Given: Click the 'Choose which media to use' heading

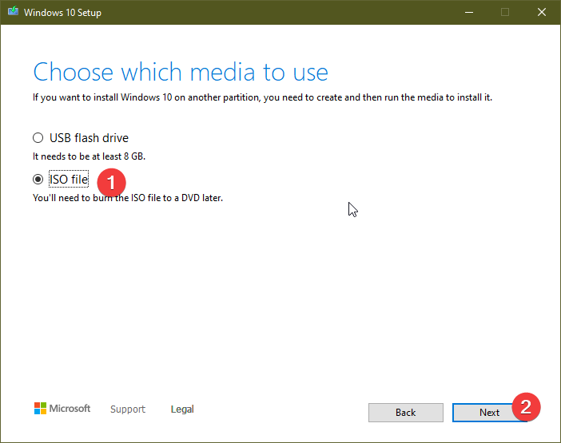Looking at the screenshot, I should pos(181,72).
